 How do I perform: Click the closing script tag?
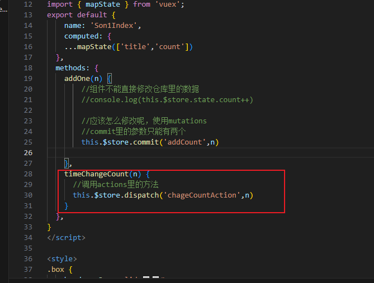tap(66, 238)
